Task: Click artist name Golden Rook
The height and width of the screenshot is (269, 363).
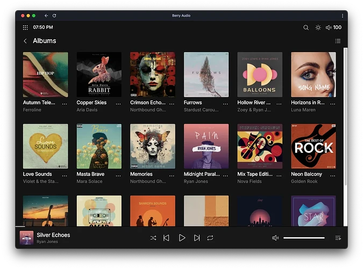Action: coord(304,181)
